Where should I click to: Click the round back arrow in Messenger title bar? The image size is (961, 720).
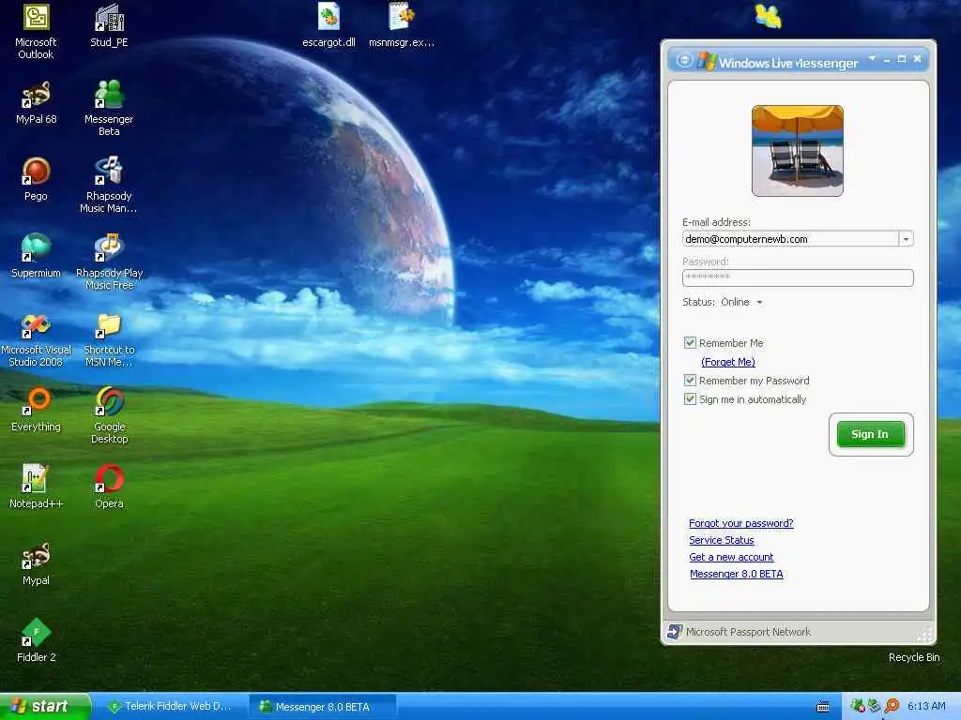click(684, 60)
